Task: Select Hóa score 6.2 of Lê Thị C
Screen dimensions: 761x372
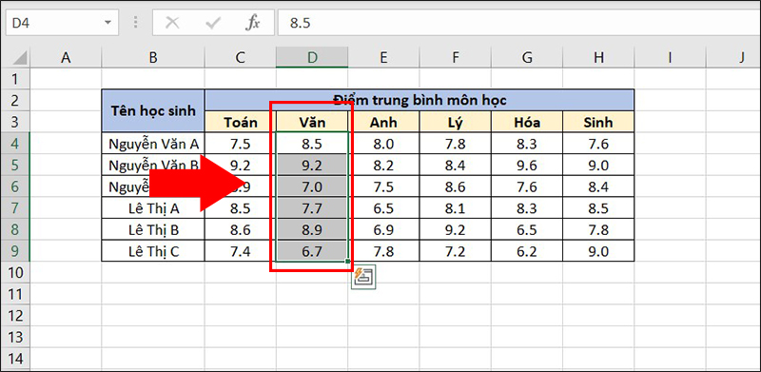Action: [x=527, y=251]
